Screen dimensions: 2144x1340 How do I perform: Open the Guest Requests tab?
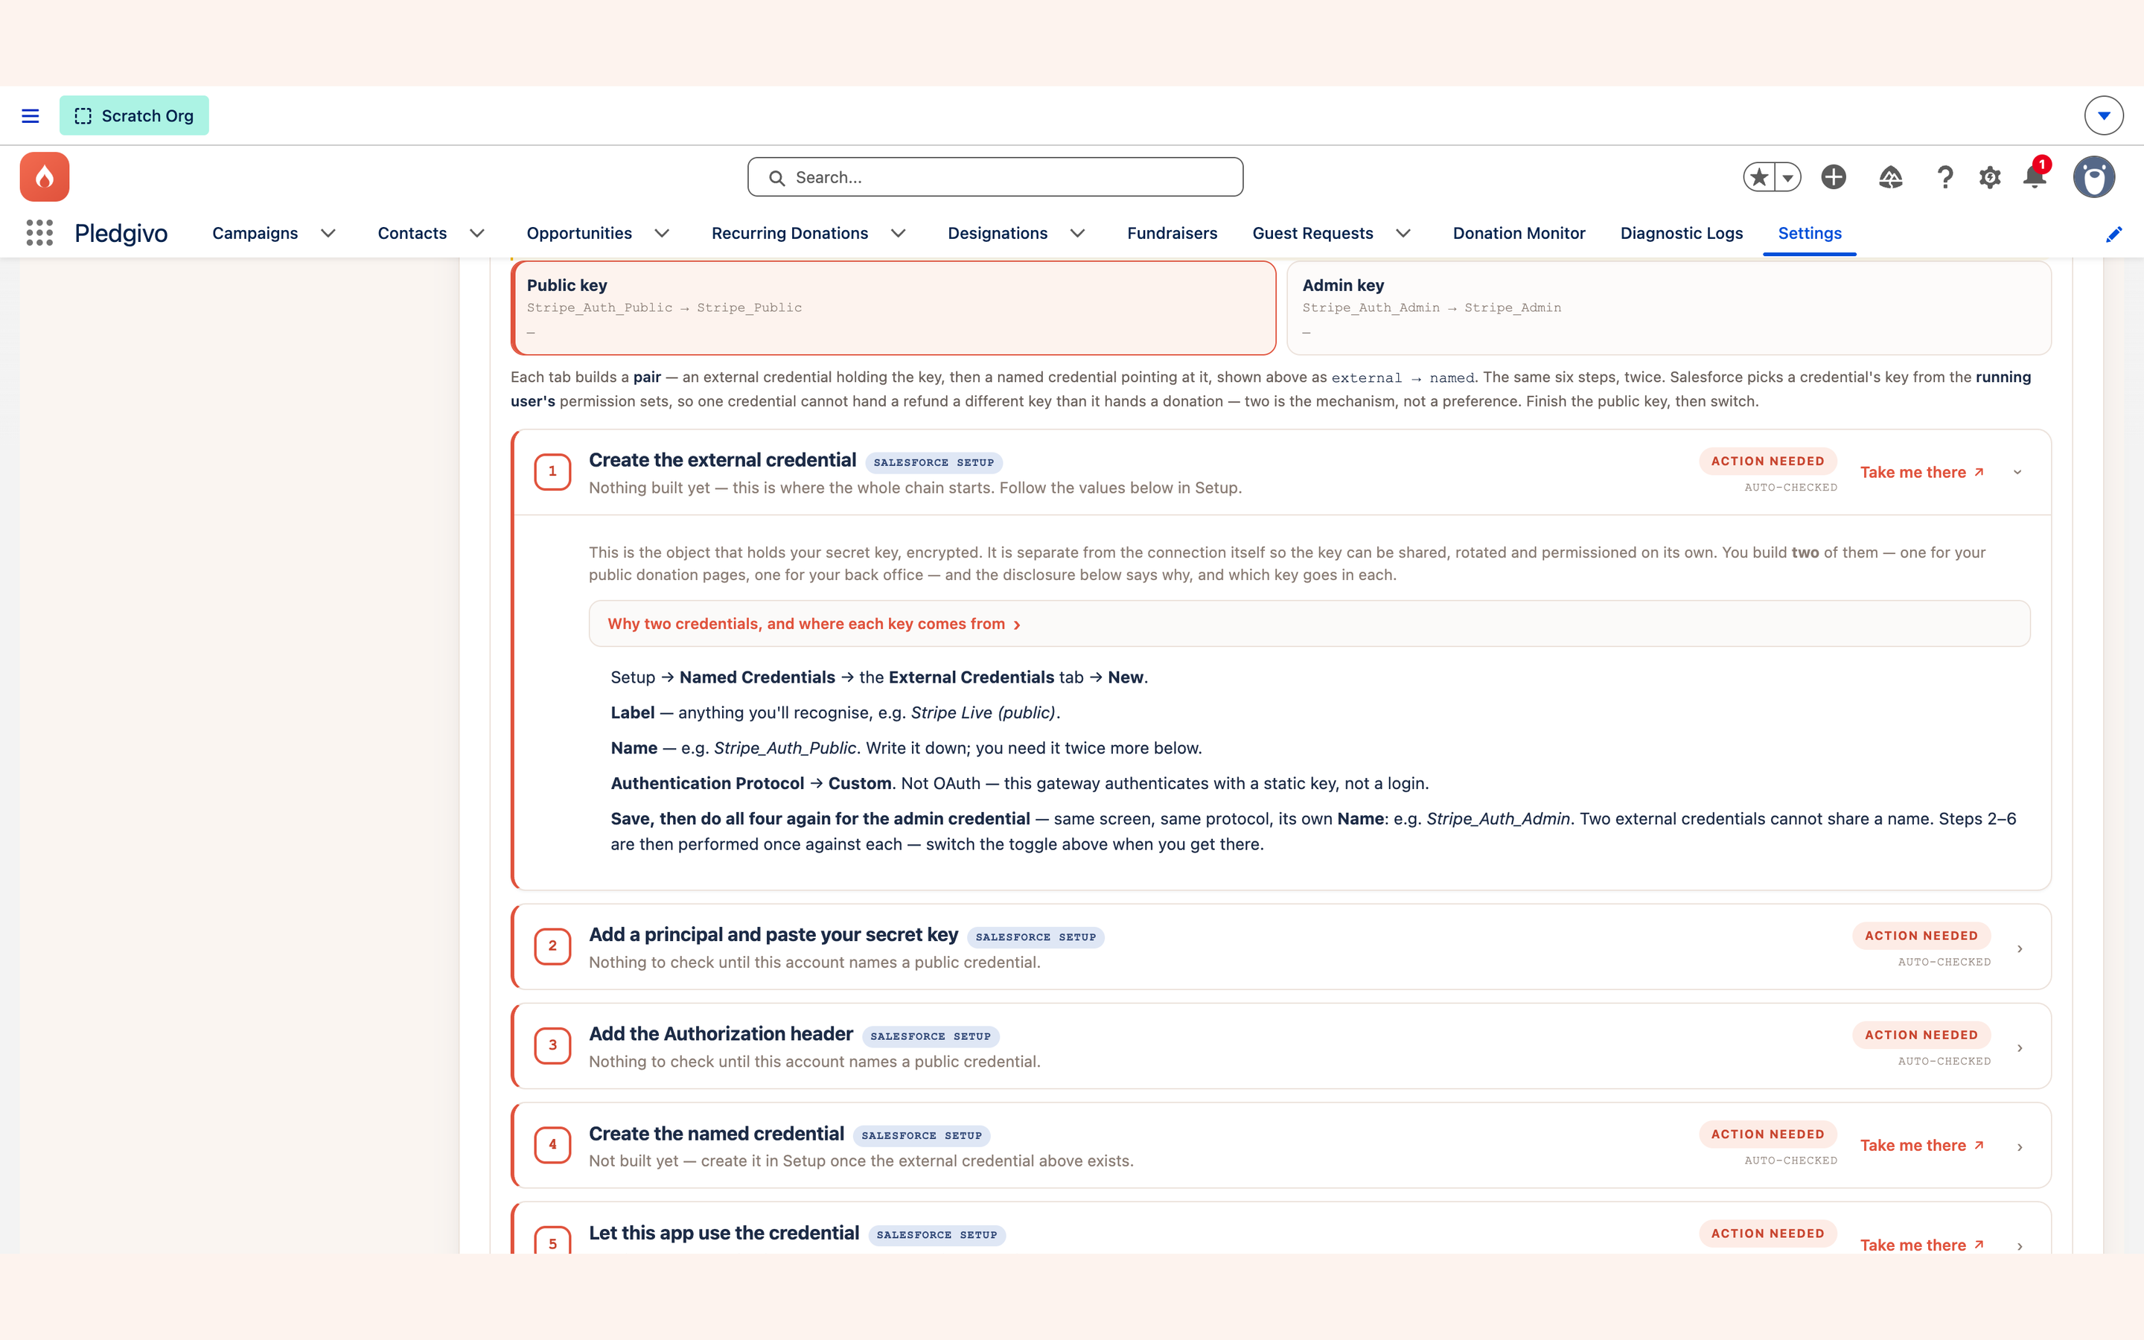(x=1313, y=233)
